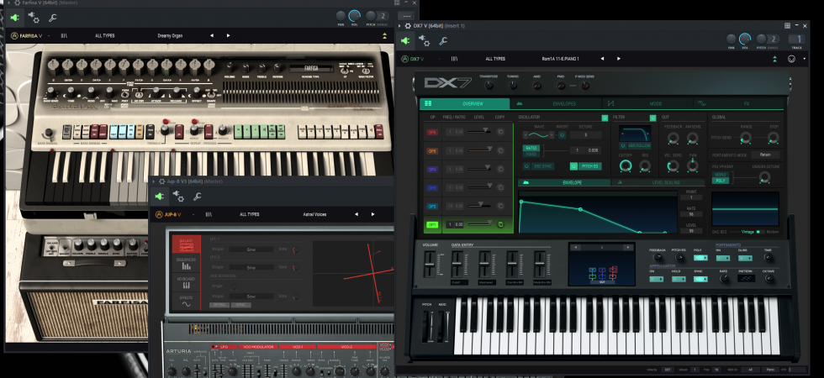
Task: Click the DX7 Volume slider
Action: click(430, 264)
